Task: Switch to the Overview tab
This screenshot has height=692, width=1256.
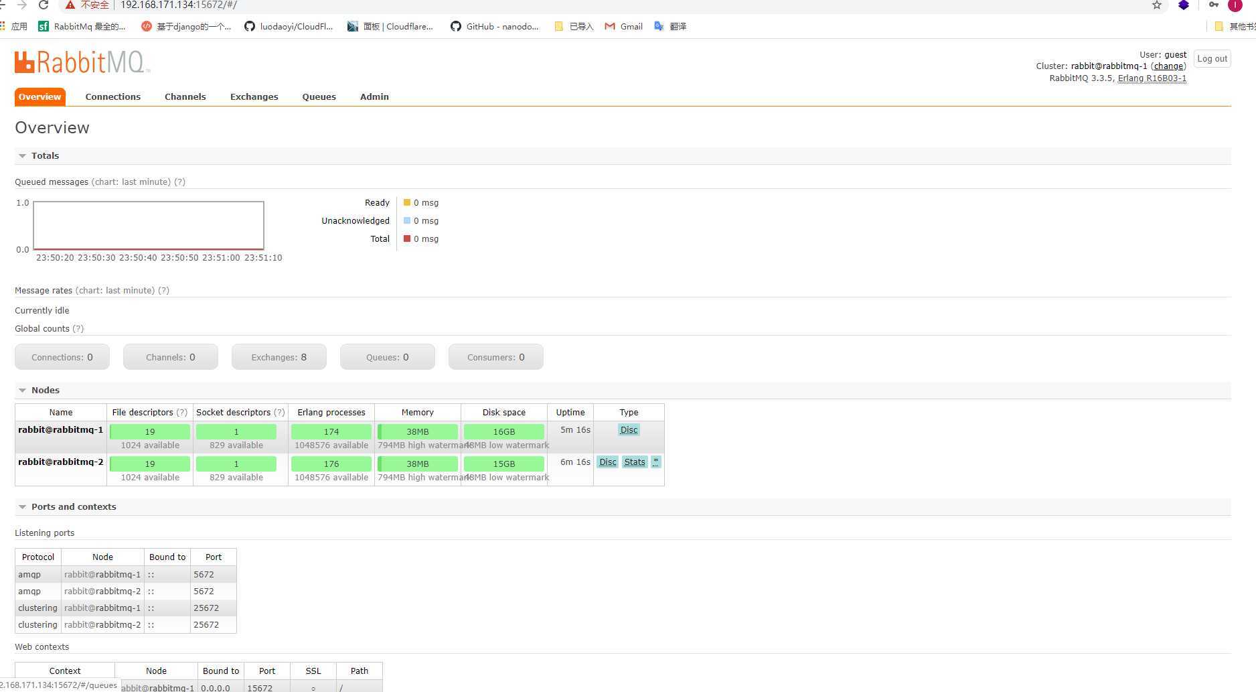Action: click(40, 96)
